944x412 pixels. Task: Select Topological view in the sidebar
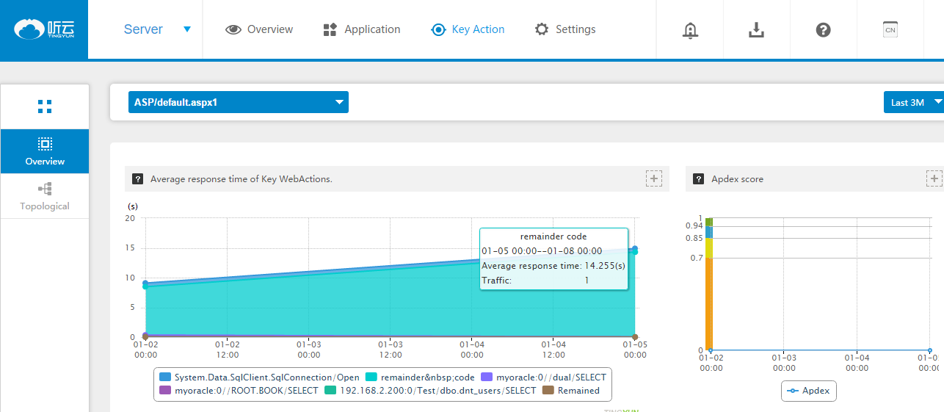tap(45, 197)
